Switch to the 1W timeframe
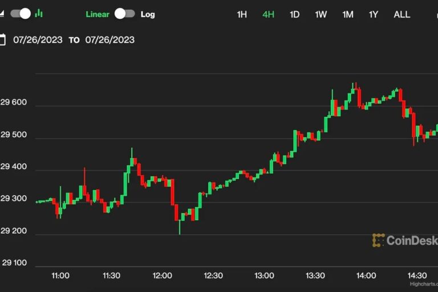This screenshot has width=438, height=292. [x=321, y=14]
